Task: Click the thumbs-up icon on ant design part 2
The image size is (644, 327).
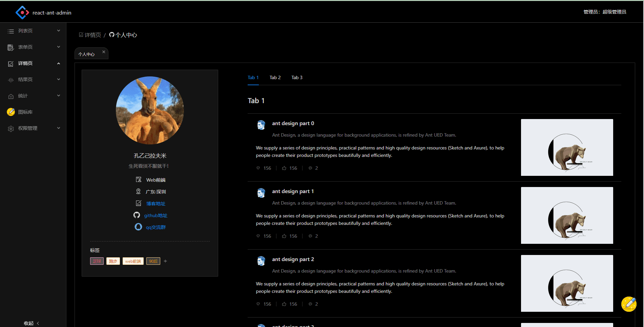Action: (284, 304)
